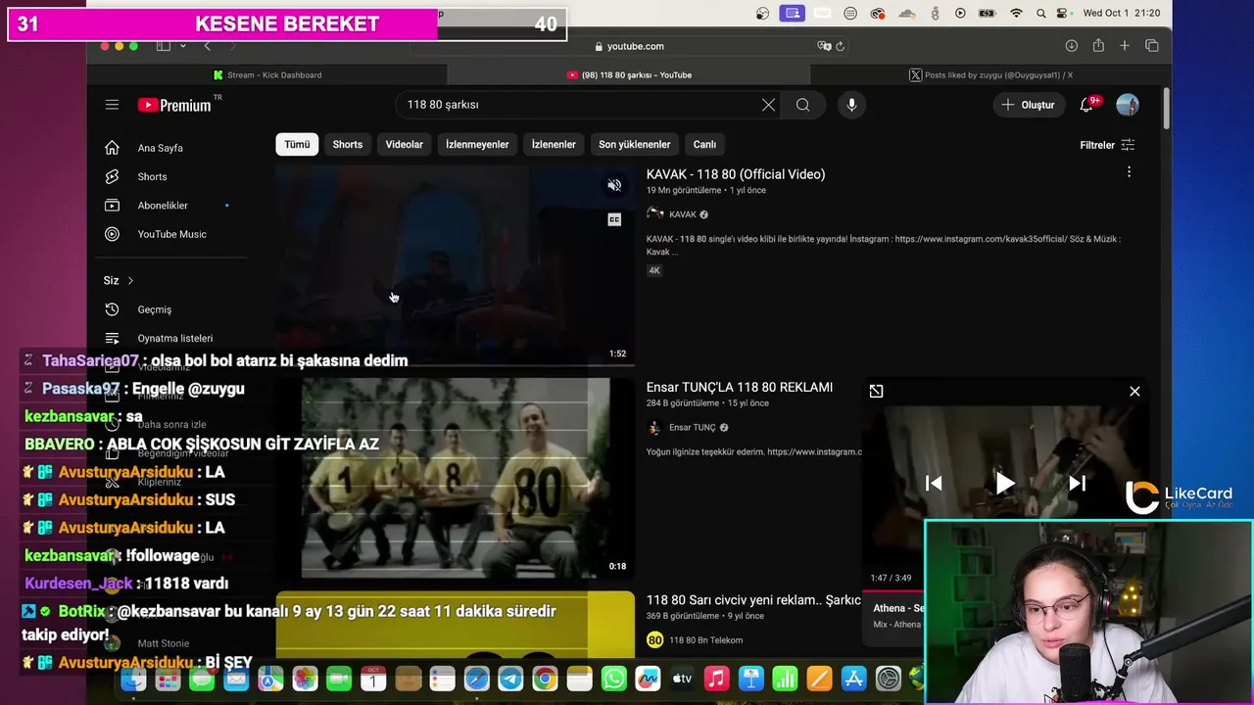Show Safari tab overview
The width and height of the screenshot is (1254, 705).
click(1152, 46)
